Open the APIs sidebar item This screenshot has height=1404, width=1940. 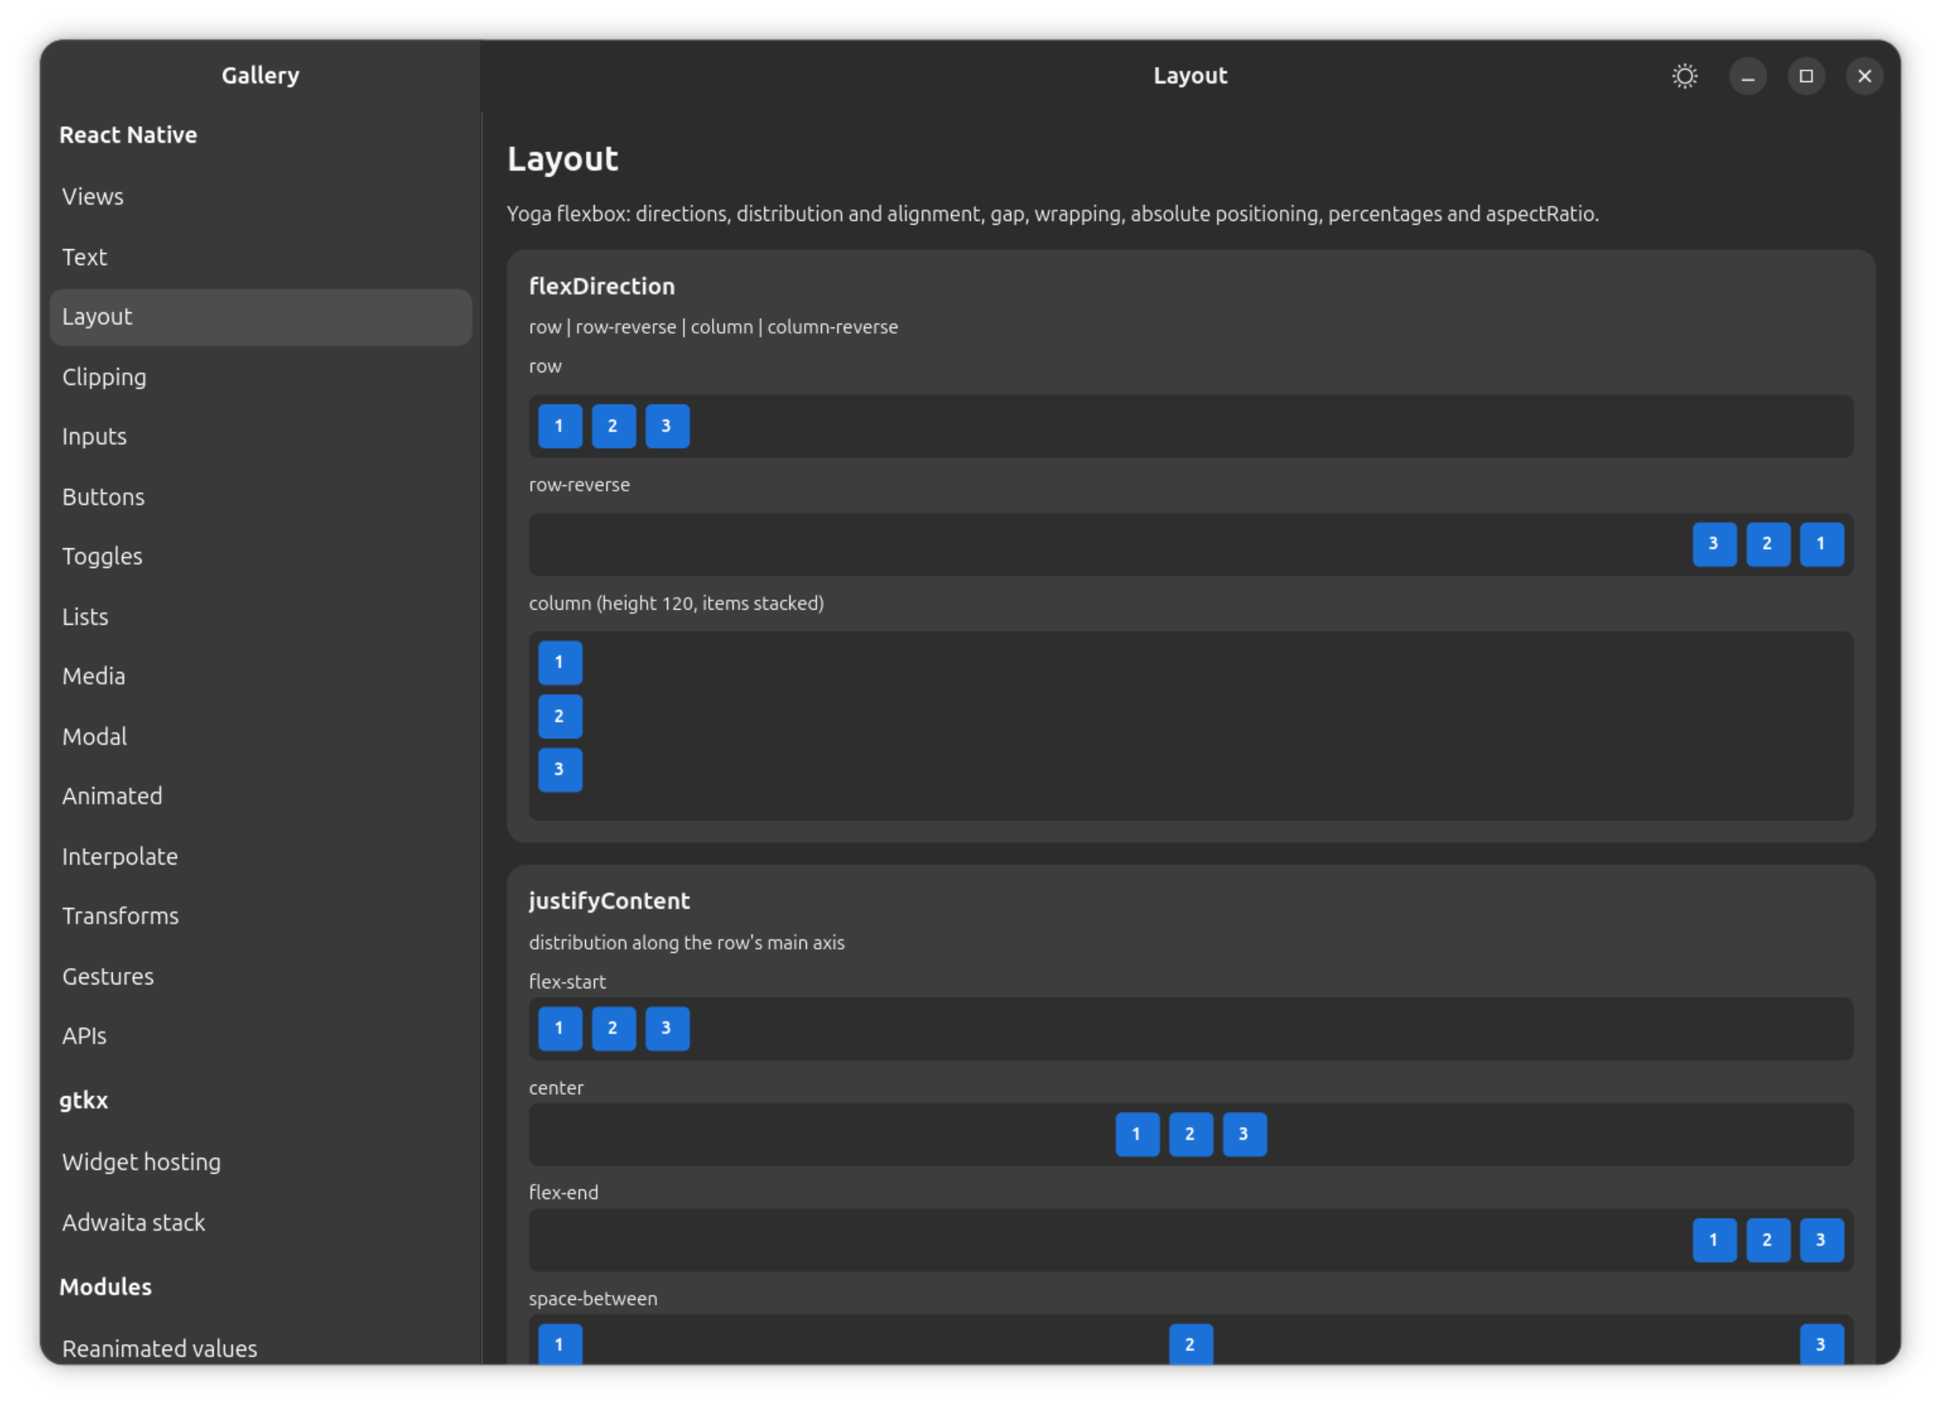pyautogui.click(x=261, y=1035)
